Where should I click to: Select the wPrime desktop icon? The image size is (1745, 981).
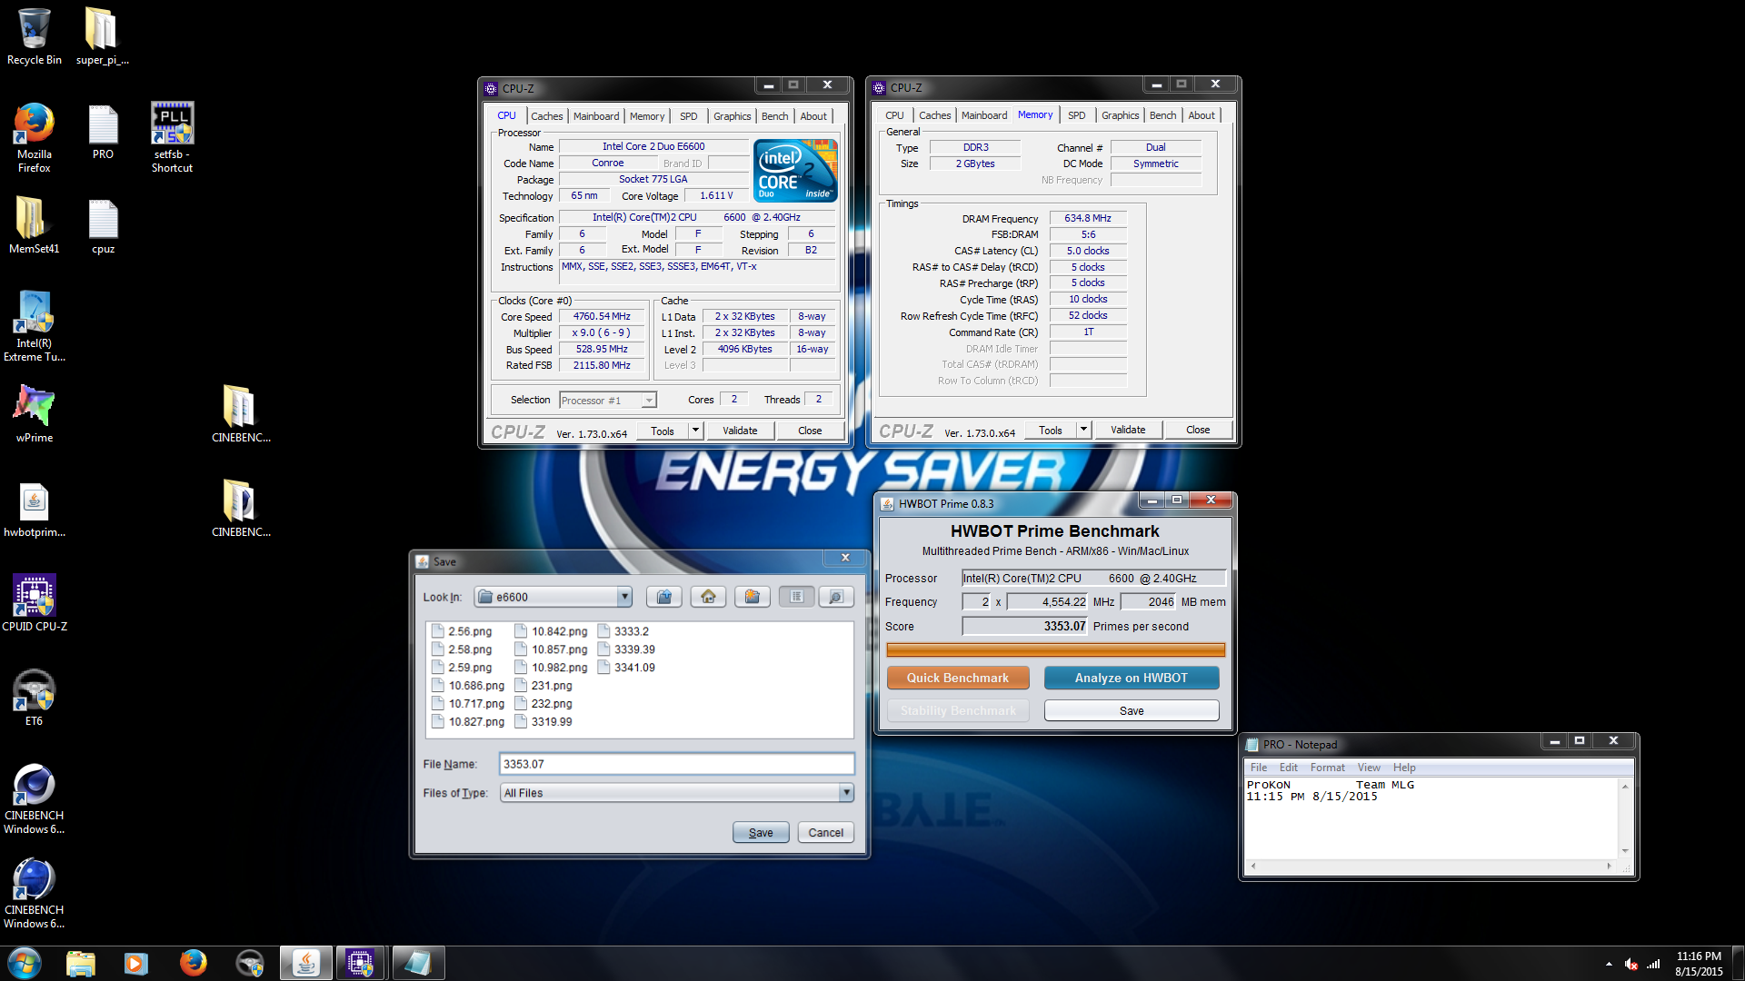click(35, 414)
